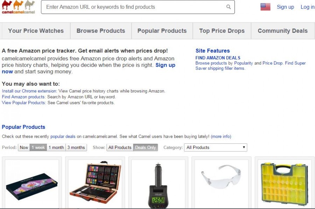Go to the Community Deals tab
Screen dimensions: 315x209
click(282, 31)
